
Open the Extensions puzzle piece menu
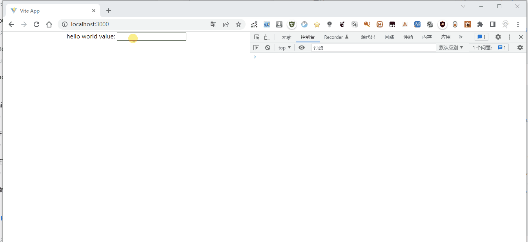[480, 24]
